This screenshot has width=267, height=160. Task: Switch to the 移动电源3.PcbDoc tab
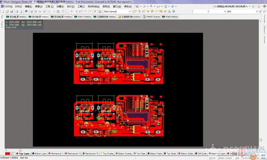coord(61,17)
